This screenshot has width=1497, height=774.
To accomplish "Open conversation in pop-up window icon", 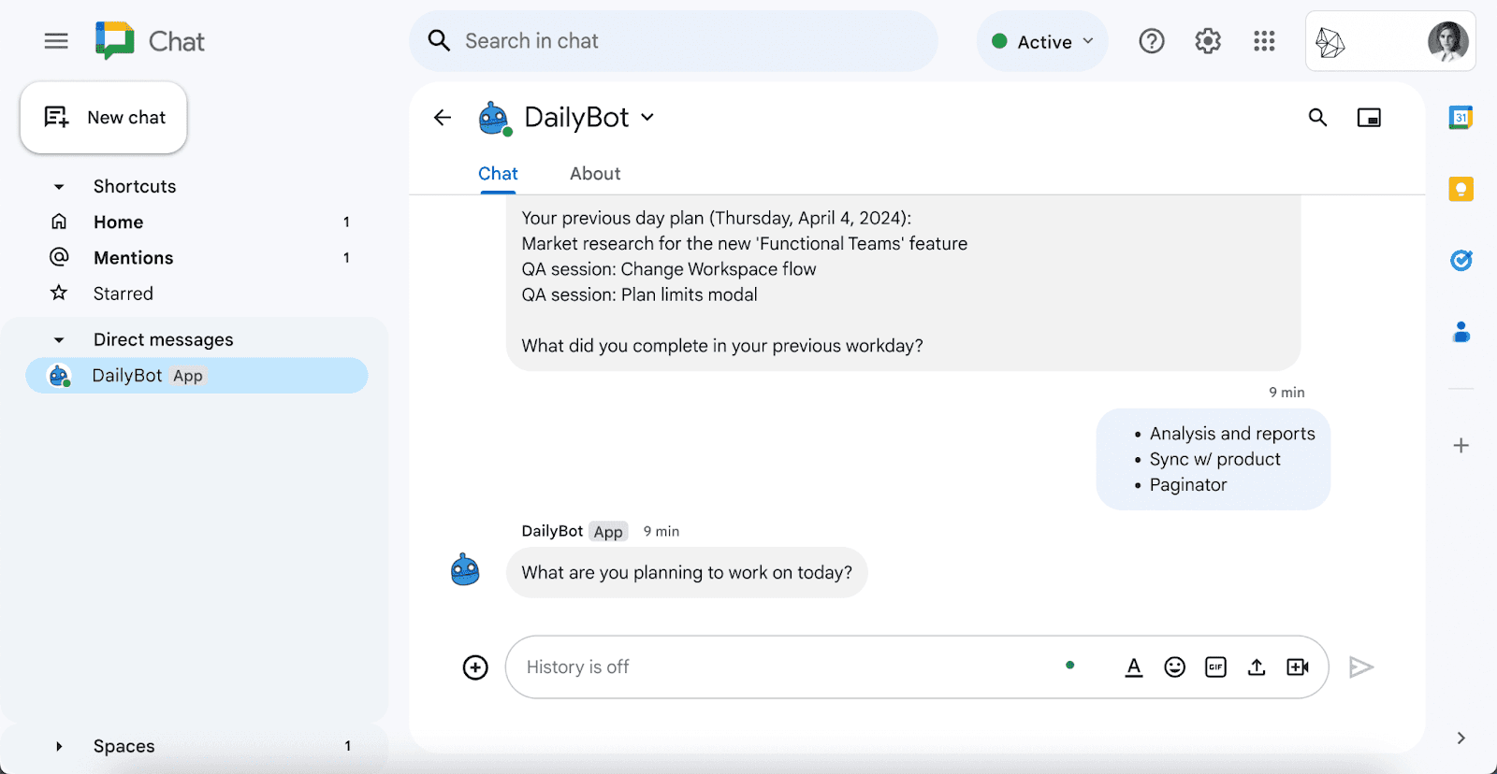I will coord(1369,118).
